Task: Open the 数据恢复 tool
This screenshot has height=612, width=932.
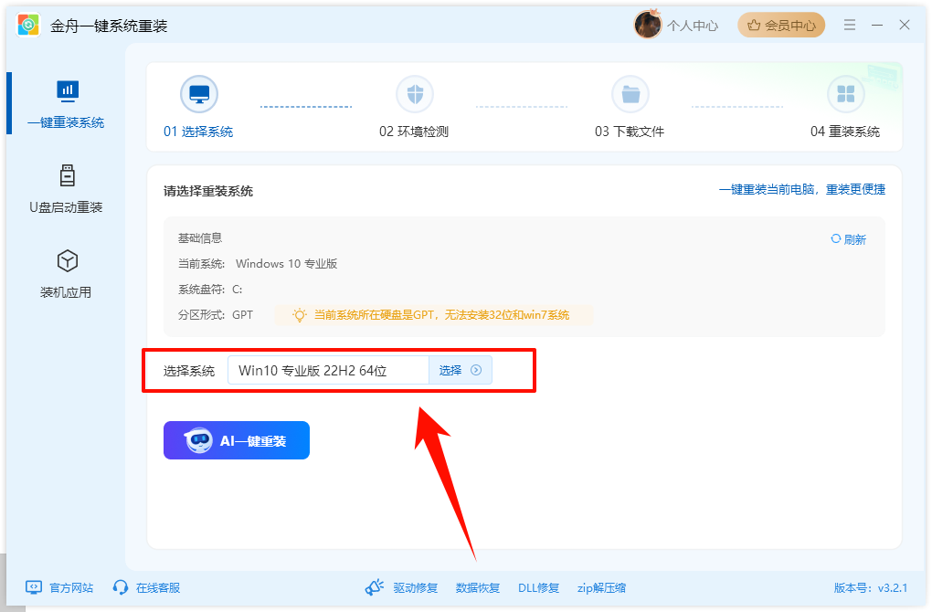Action: (477, 588)
